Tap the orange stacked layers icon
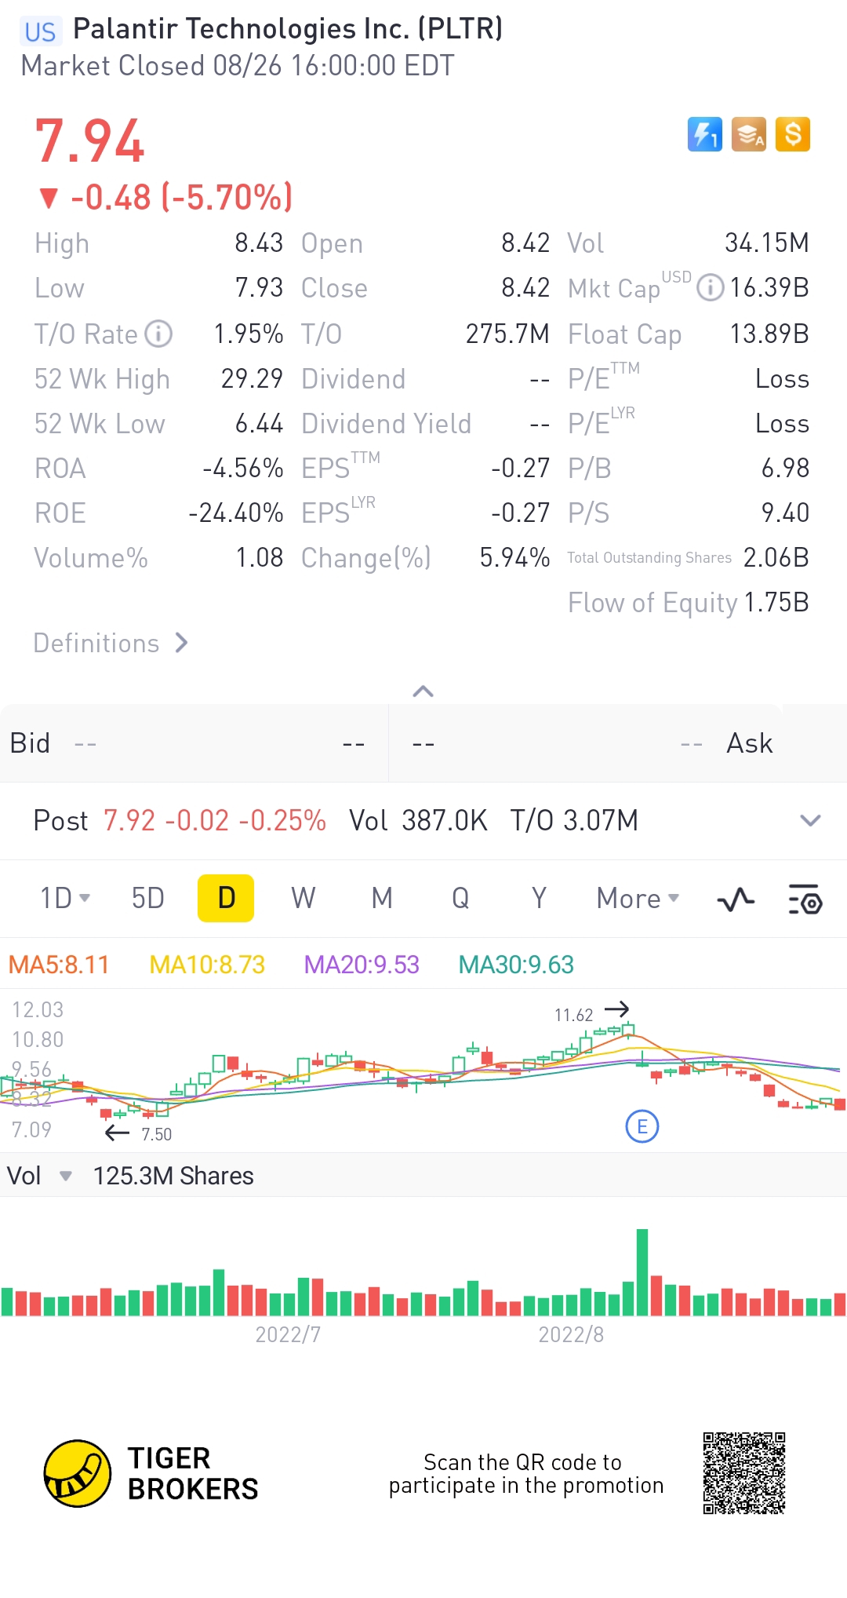The image size is (847, 1598). pyautogui.click(x=748, y=134)
